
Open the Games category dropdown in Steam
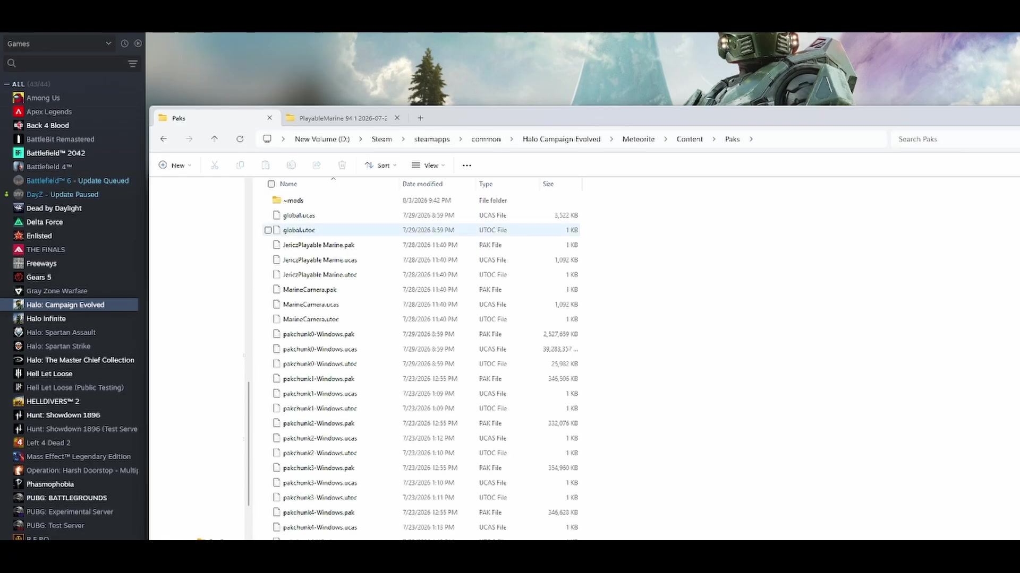point(59,44)
